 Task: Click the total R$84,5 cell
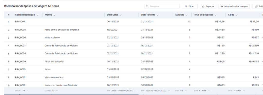(x=221, y=61)
